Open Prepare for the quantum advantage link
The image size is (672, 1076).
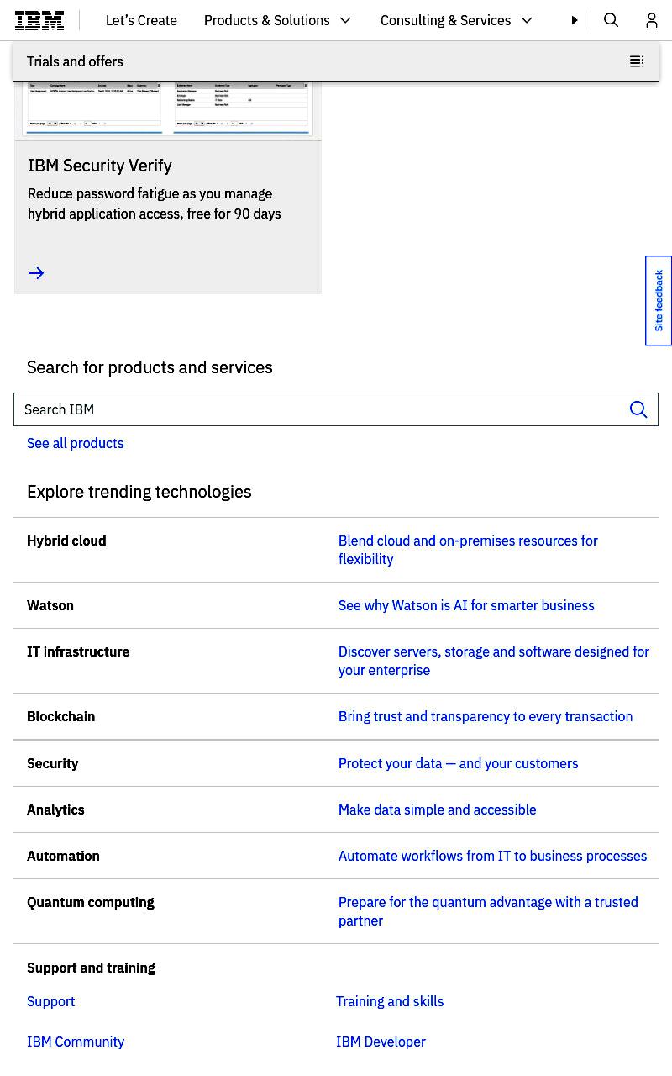click(x=488, y=911)
